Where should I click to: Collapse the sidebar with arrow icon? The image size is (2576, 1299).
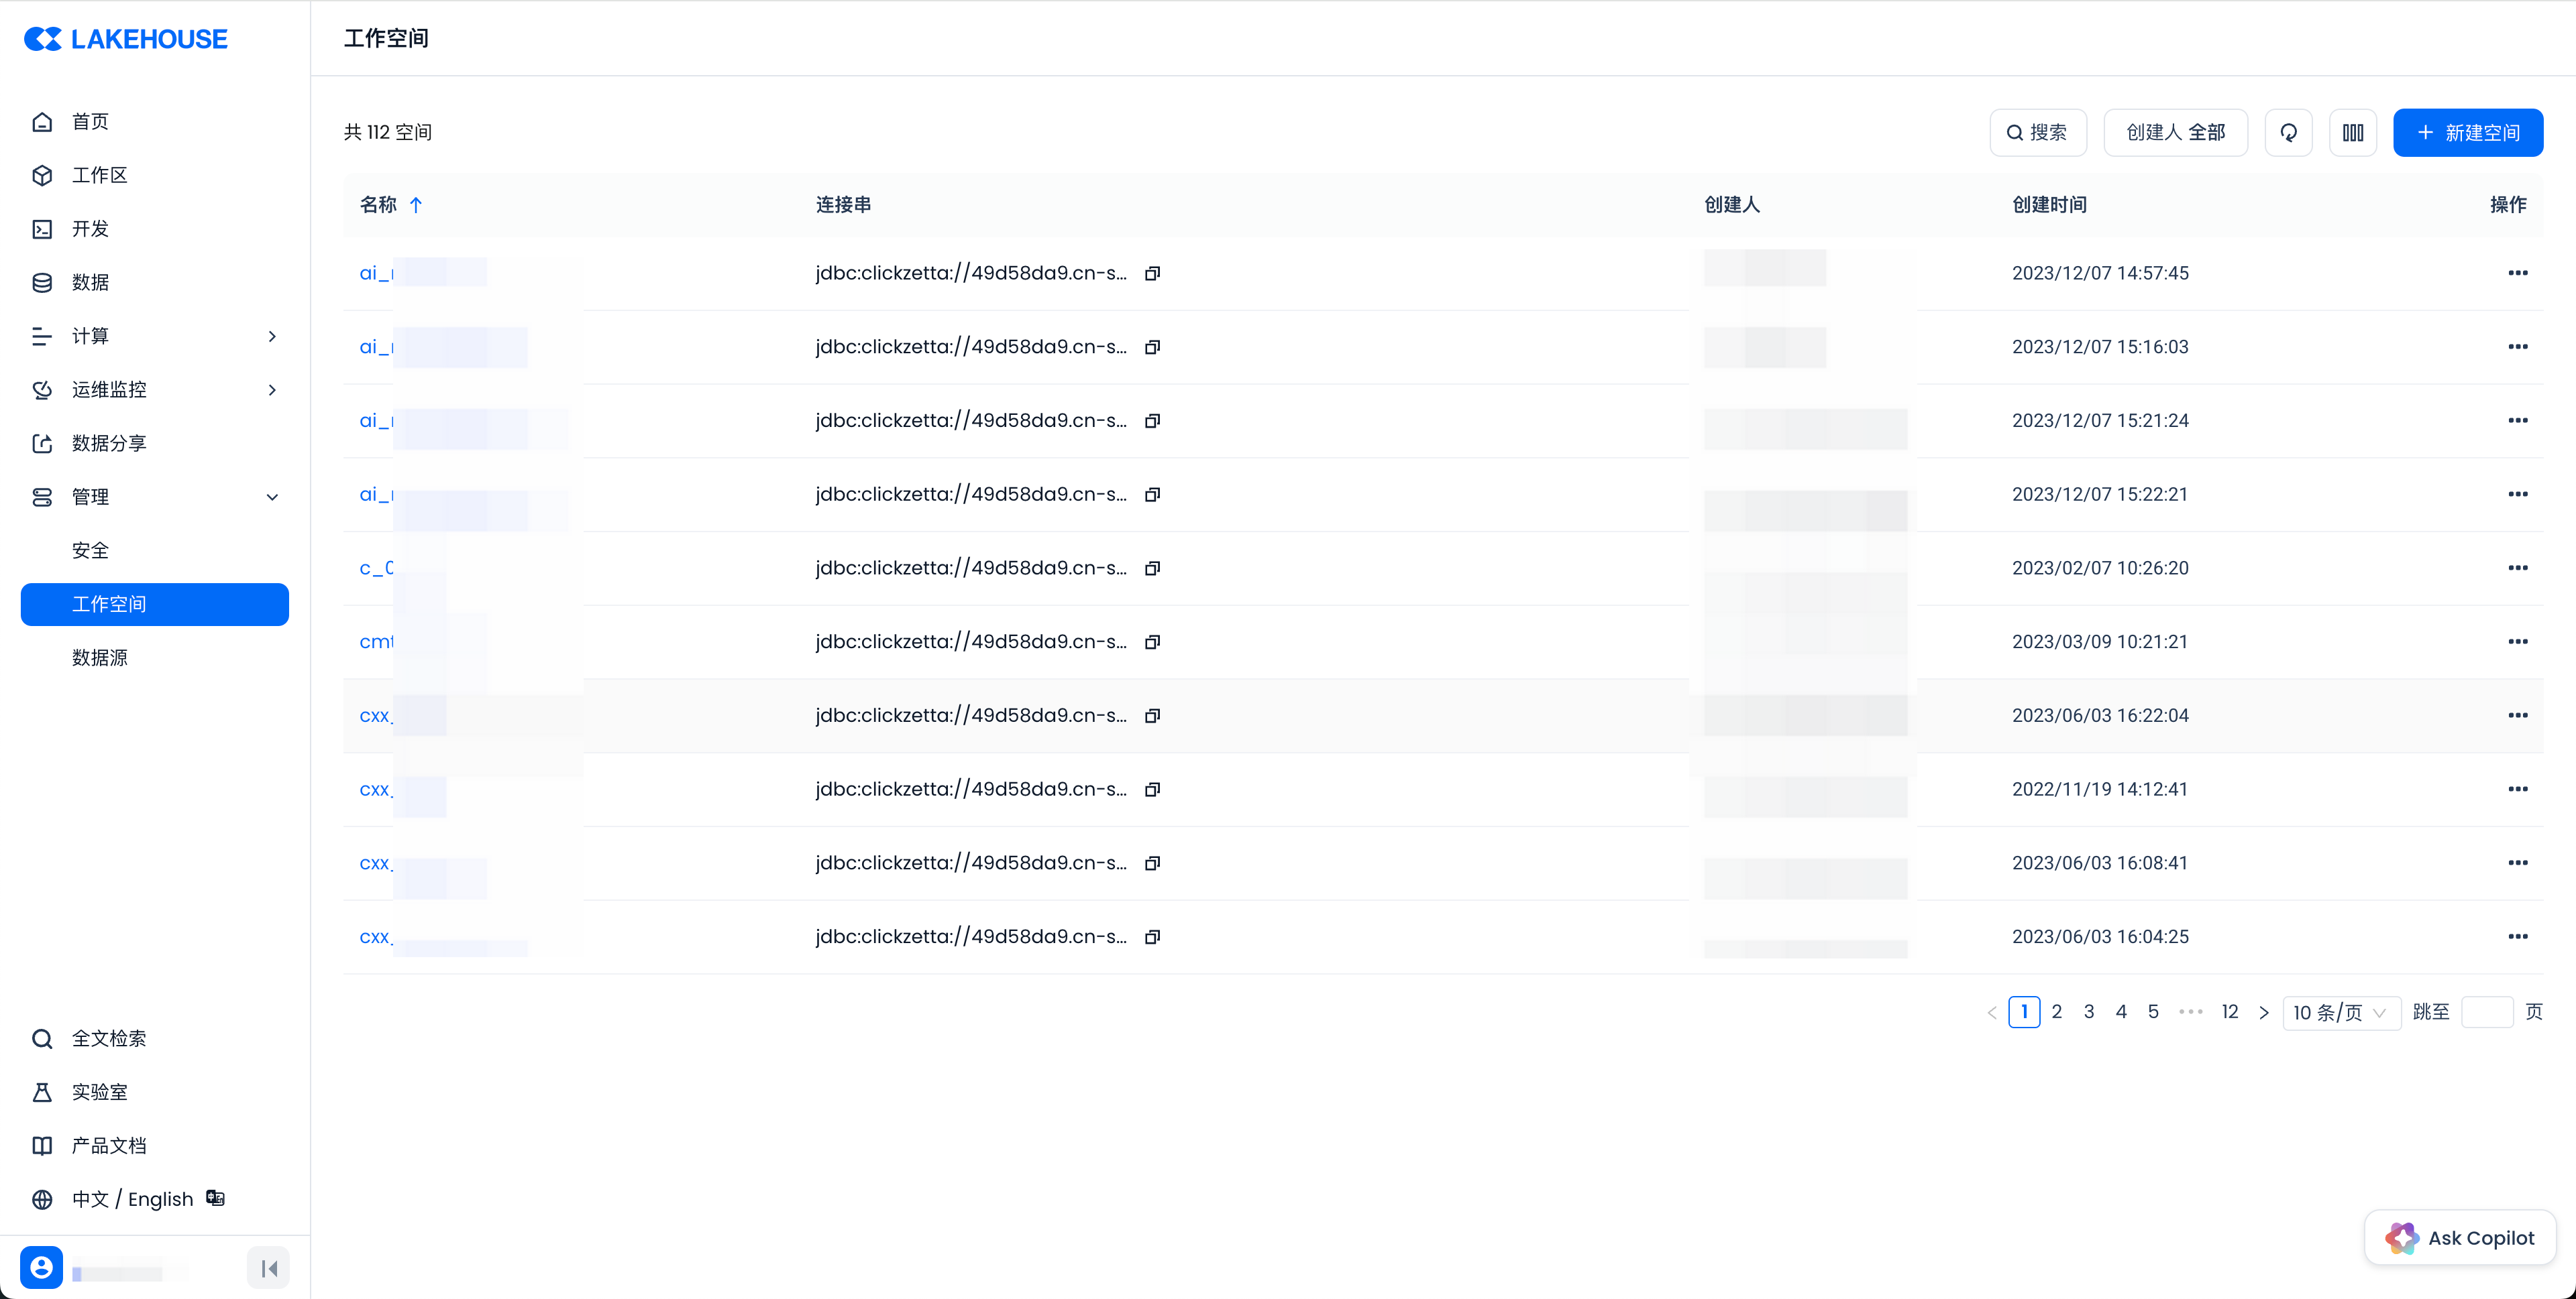[x=268, y=1268]
